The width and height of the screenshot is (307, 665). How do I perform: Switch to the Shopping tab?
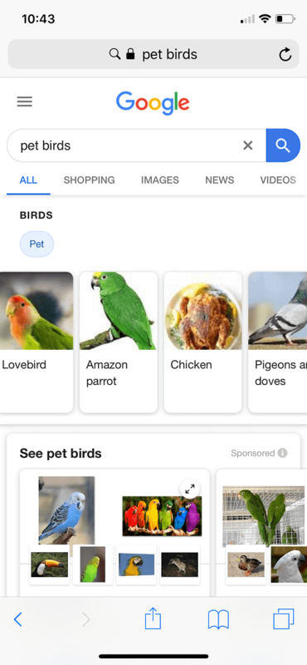coord(89,180)
